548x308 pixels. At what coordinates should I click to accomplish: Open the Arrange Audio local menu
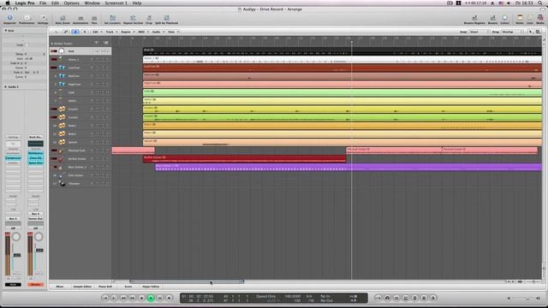[158, 32]
